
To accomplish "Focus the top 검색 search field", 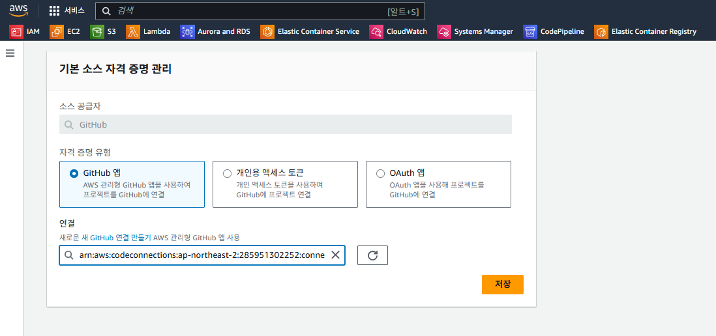I will (x=260, y=11).
